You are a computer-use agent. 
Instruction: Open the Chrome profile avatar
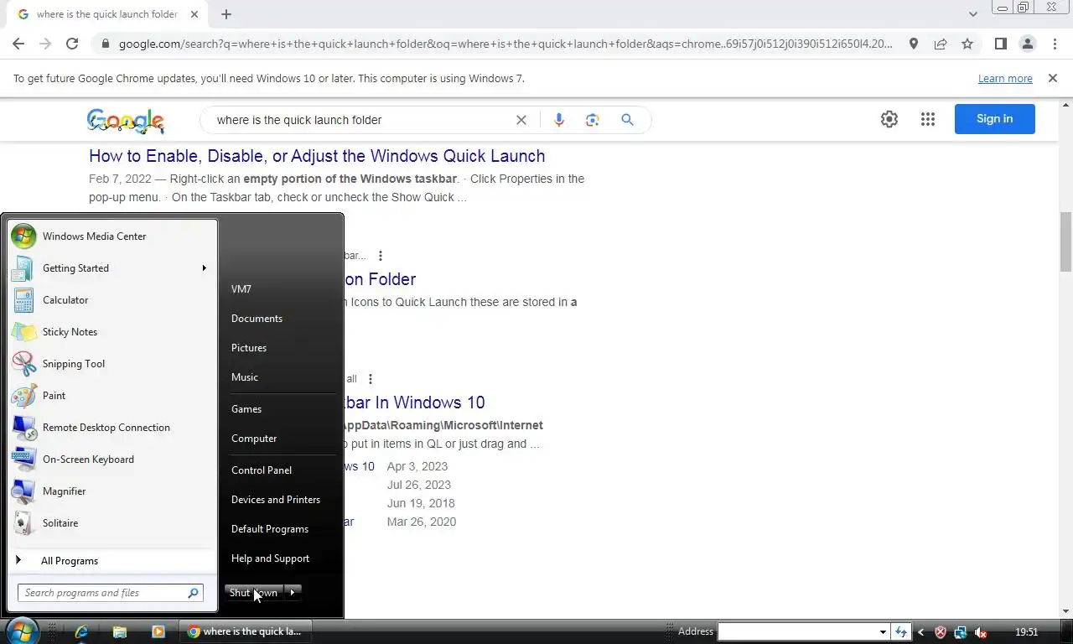1027,44
